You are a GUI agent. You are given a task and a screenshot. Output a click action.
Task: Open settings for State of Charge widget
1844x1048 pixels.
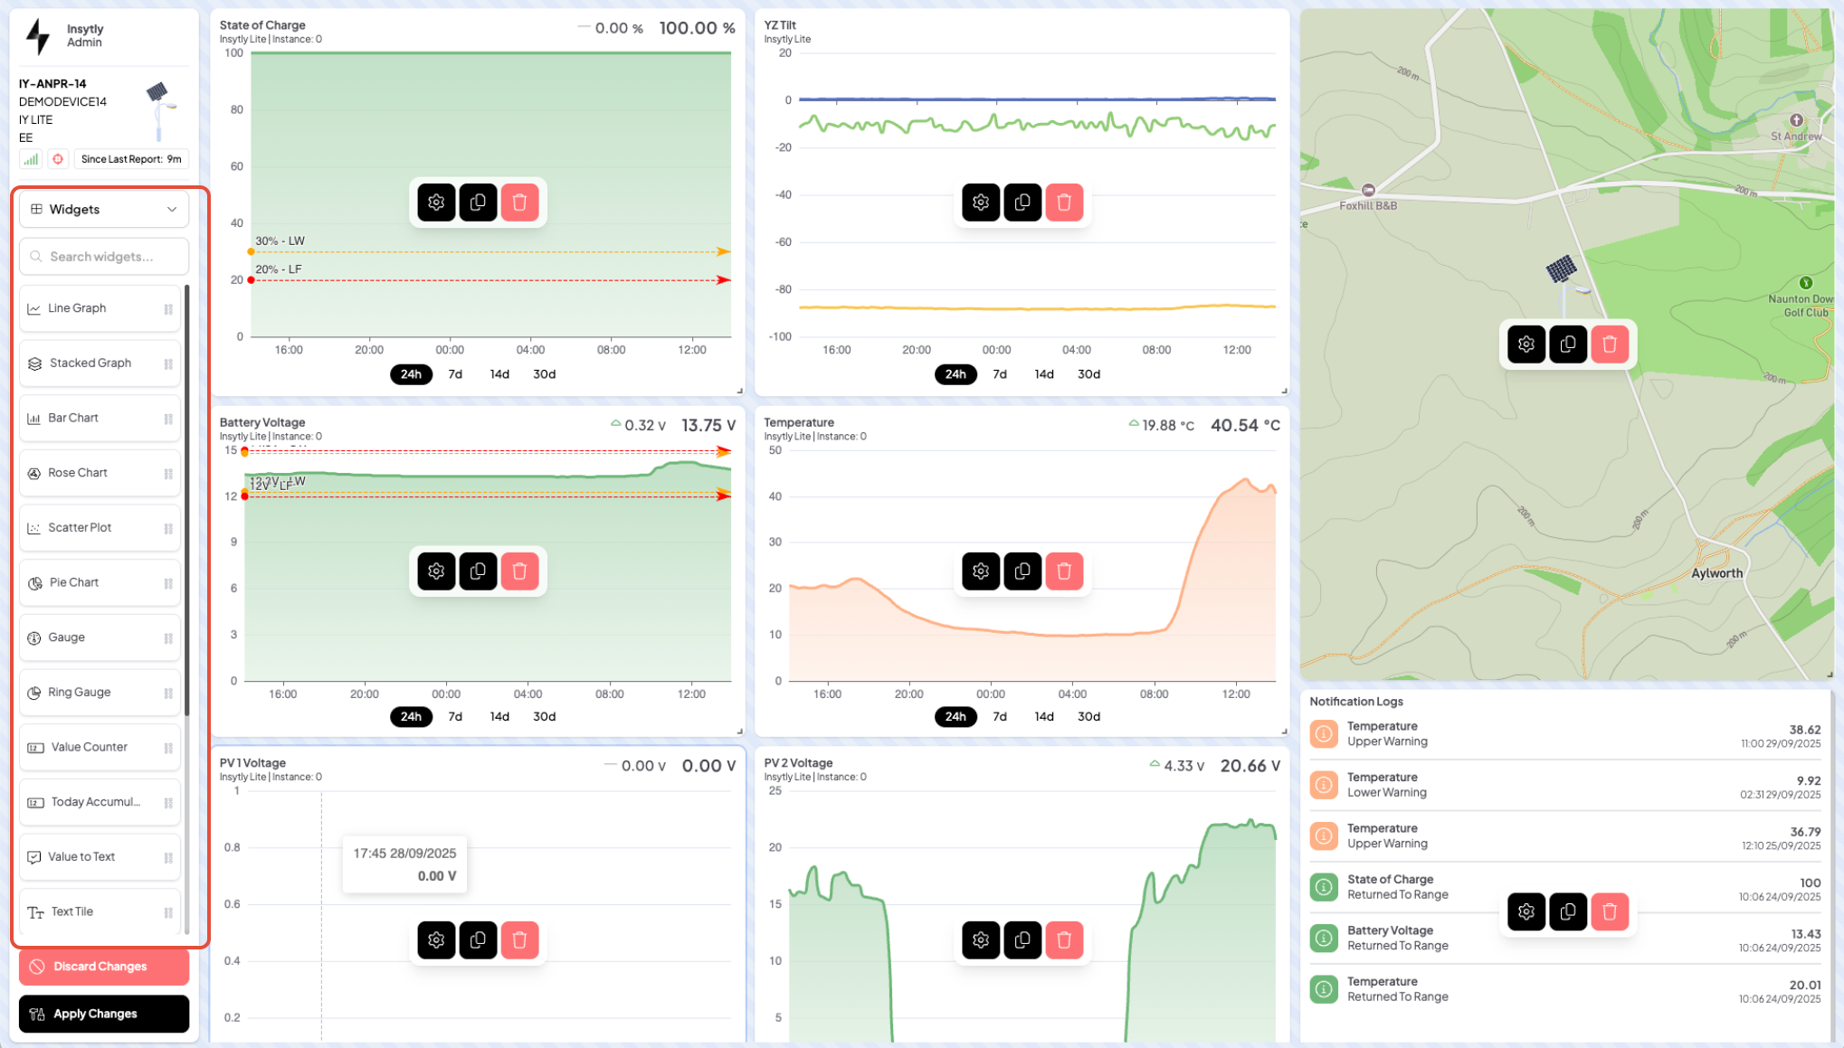(436, 202)
